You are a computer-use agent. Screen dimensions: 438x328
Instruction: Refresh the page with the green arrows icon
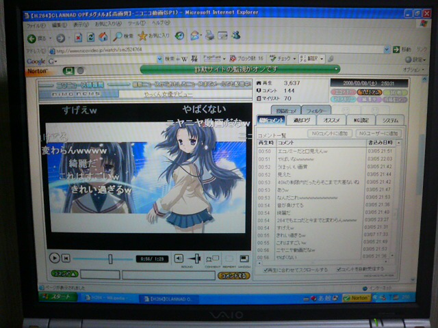90,37
